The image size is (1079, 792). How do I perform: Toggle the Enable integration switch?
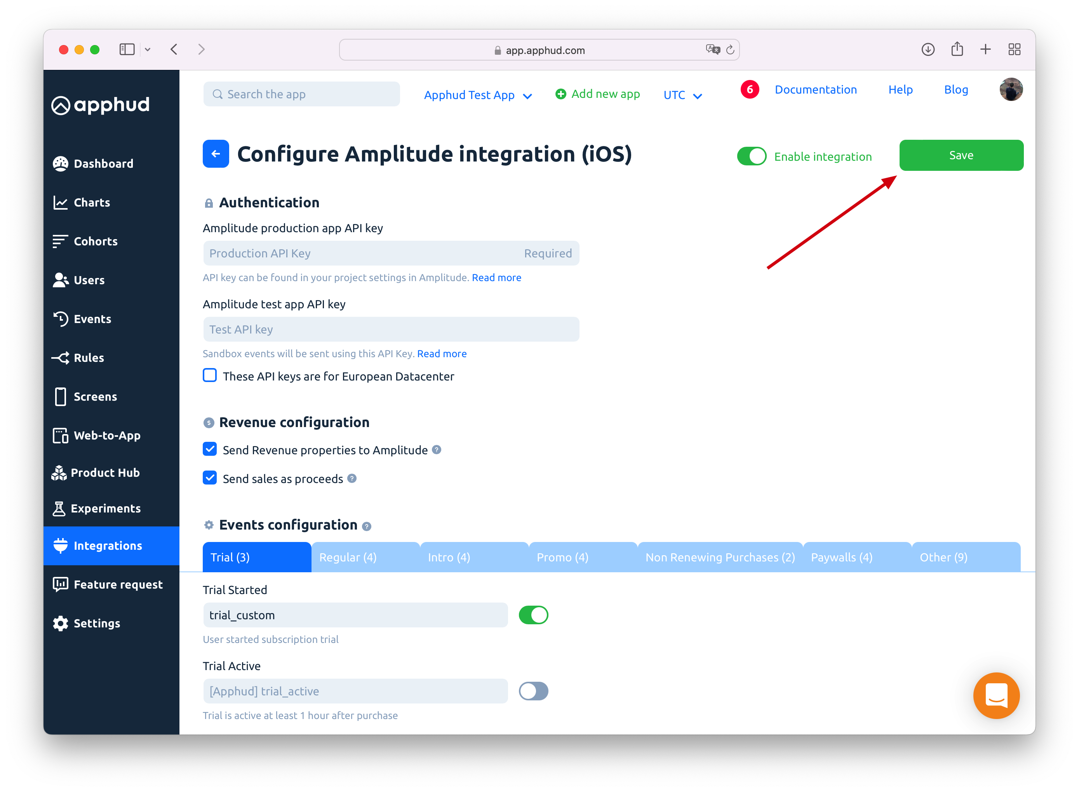751,156
